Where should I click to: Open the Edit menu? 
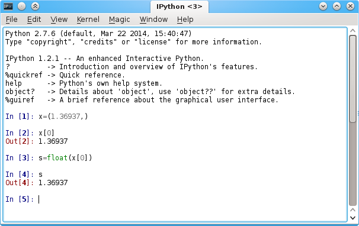[34, 20]
